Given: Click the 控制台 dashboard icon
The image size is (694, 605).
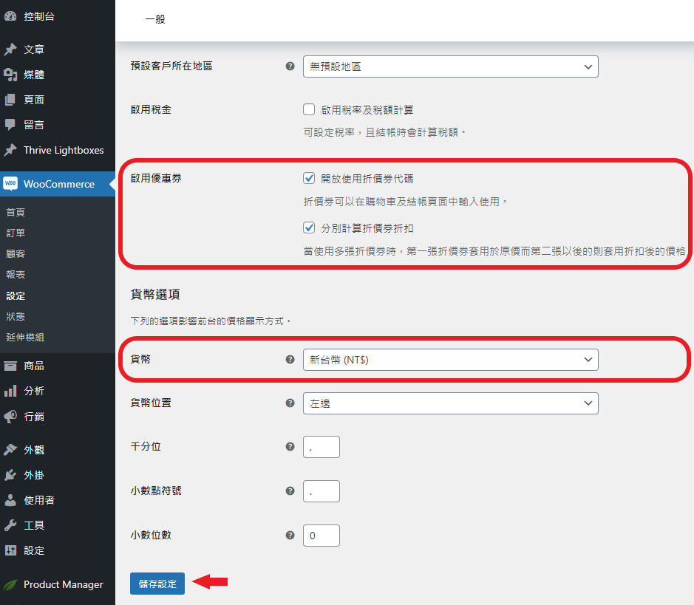Looking at the screenshot, I should click(x=10, y=17).
